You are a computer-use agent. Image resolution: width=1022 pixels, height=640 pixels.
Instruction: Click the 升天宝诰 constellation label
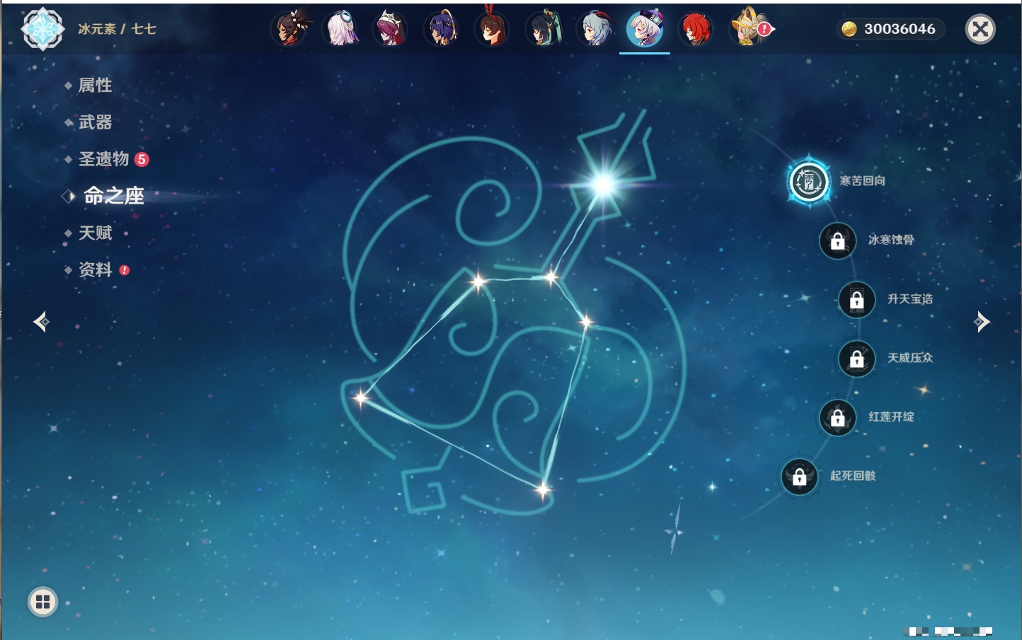click(x=910, y=299)
